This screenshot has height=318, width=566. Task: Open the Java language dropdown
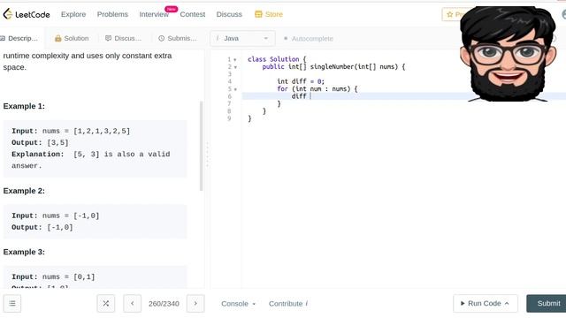[x=242, y=38]
